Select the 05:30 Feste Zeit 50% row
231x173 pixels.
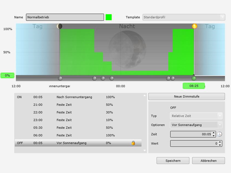pos(78,128)
